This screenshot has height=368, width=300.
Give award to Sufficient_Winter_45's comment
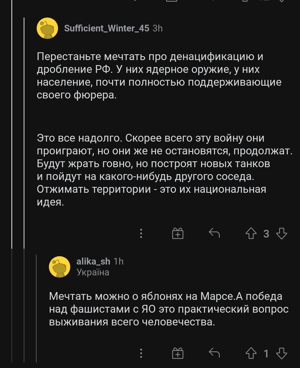pos(178,233)
